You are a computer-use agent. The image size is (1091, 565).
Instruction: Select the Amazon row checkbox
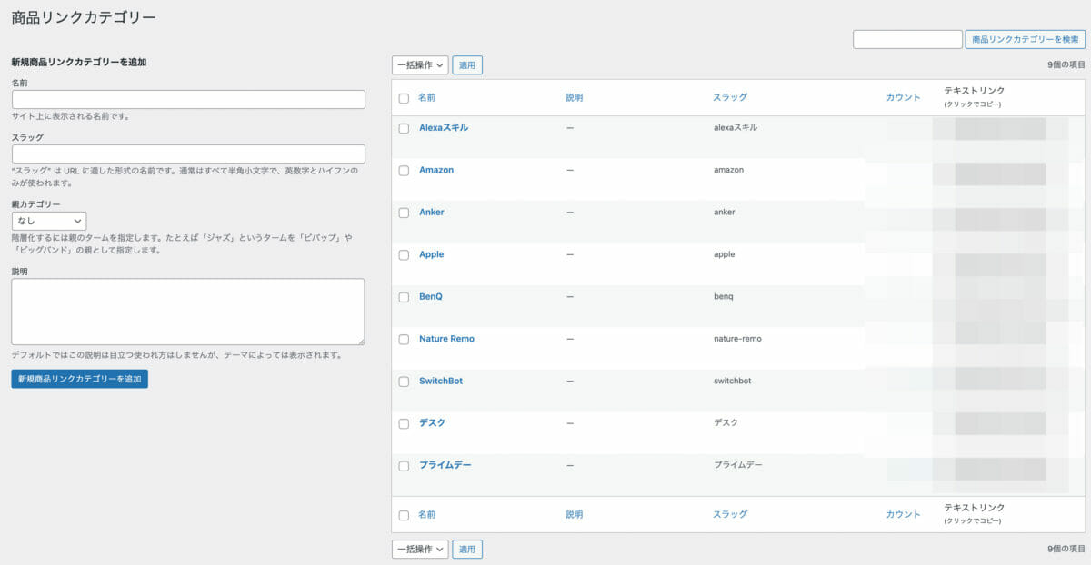[404, 171]
